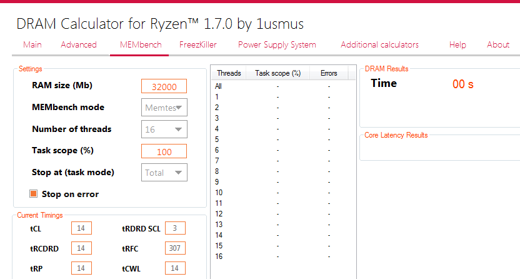This screenshot has height=279, width=520.
Task: Click the 00 s Time result value
Action: click(x=463, y=84)
